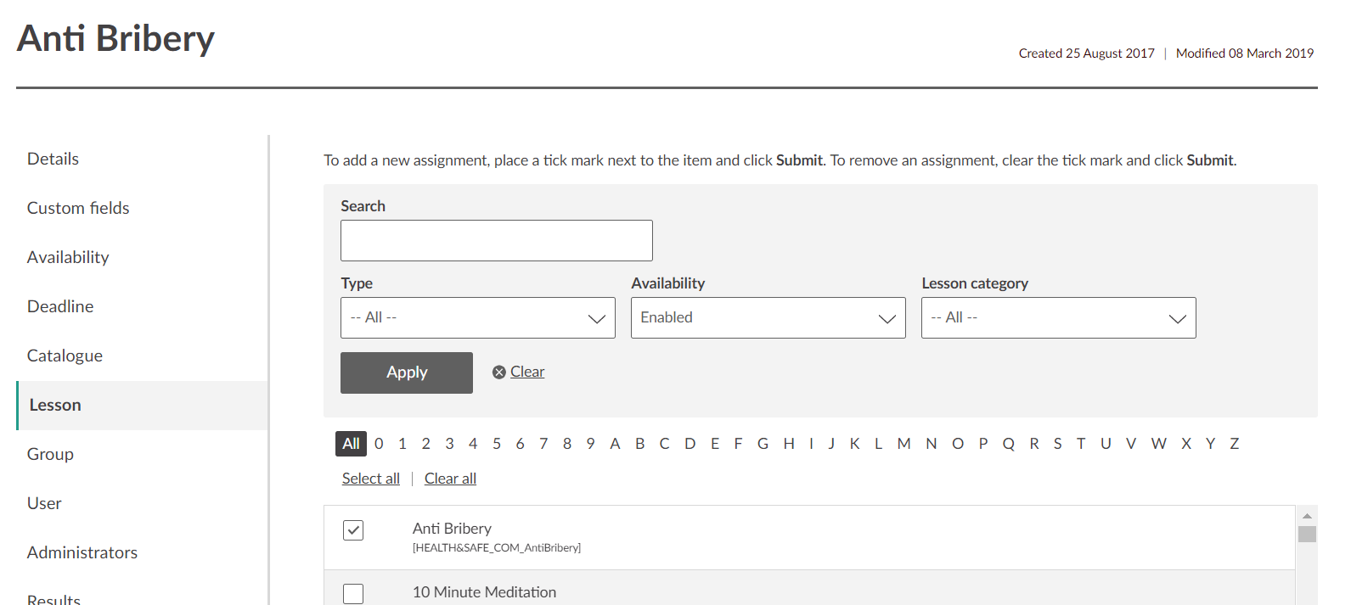Click the scrollbar up arrow in lesson list
The image size is (1351, 605).
coord(1307,516)
